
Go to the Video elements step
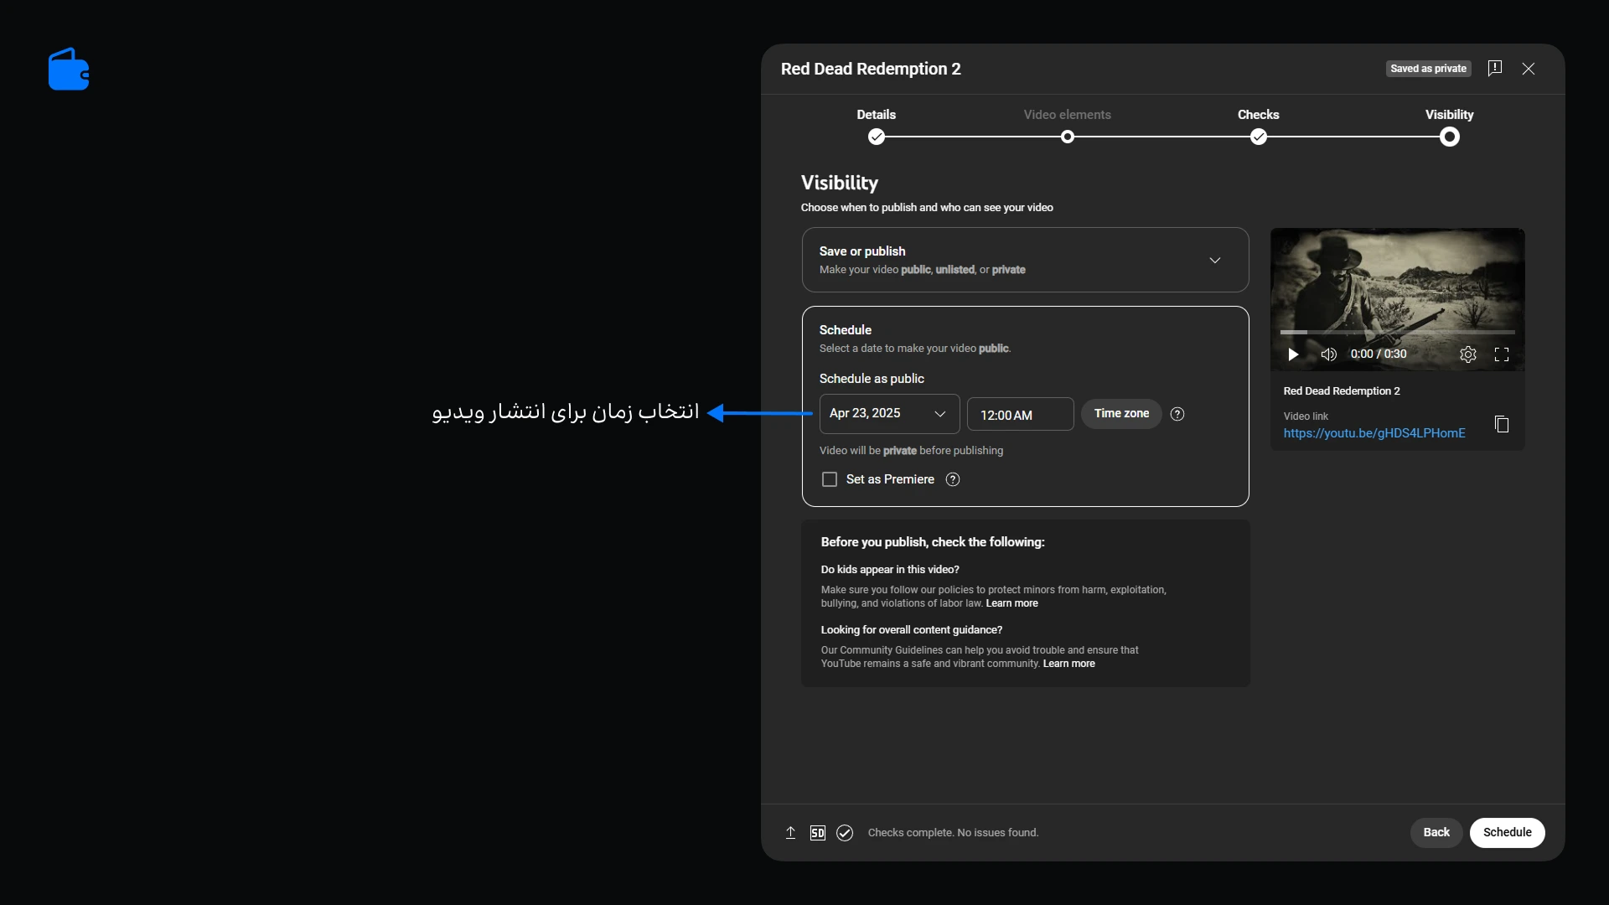coord(1067,137)
